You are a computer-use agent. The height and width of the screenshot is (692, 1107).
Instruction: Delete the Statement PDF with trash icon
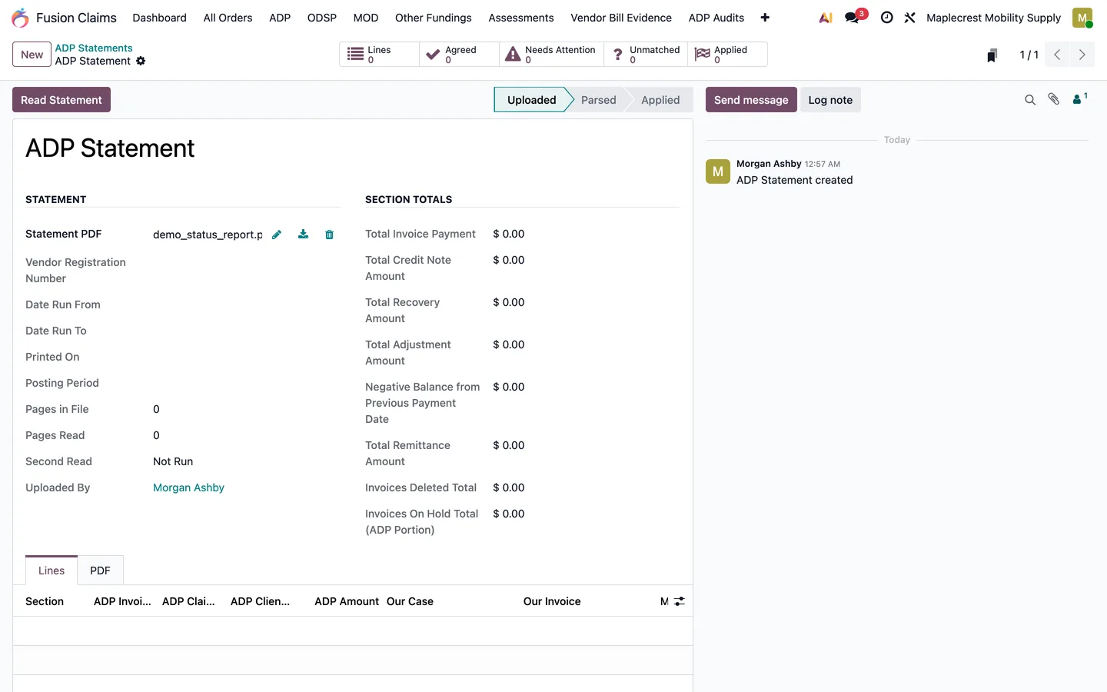coord(329,235)
